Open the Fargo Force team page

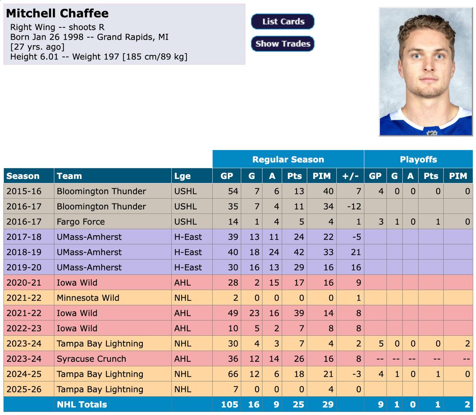(77, 221)
